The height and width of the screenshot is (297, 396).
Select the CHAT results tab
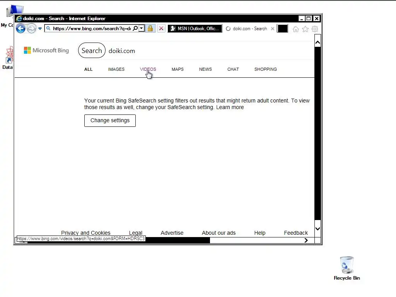coord(233,69)
